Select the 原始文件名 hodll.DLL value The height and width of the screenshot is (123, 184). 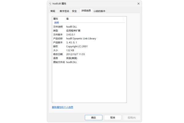[72, 62]
